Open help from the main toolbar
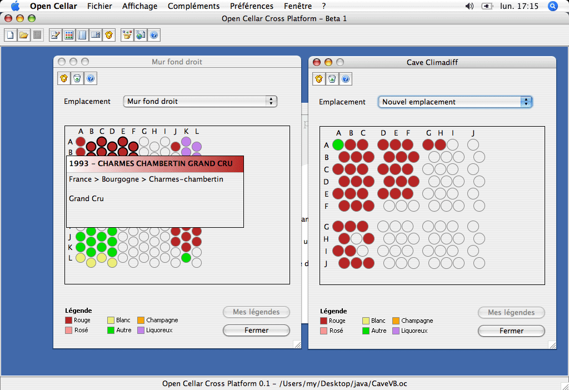Viewport: 569px width, 390px height. (154, 35)
